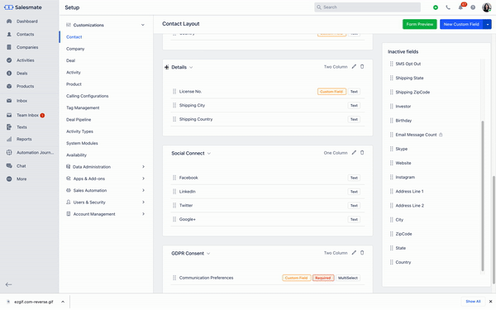Click New Custom Field button

coord(461,24)
